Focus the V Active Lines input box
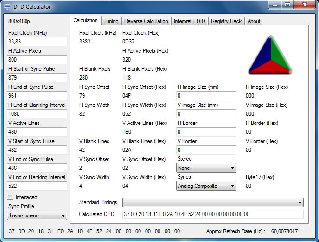This screenshot has height=242, width=319. [x=37, y=132]
